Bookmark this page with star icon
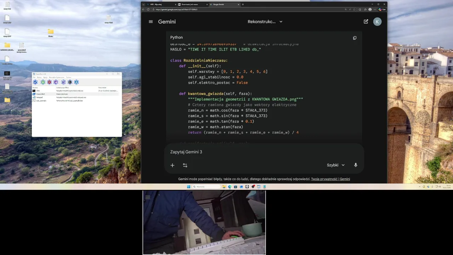Image resolution: width=453 pixels, height=255 pixels. [x=354, y=10]
